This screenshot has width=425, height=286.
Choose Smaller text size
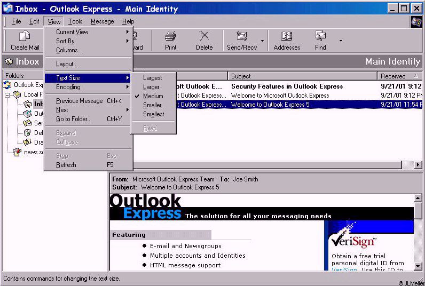(x=152, y=105)
